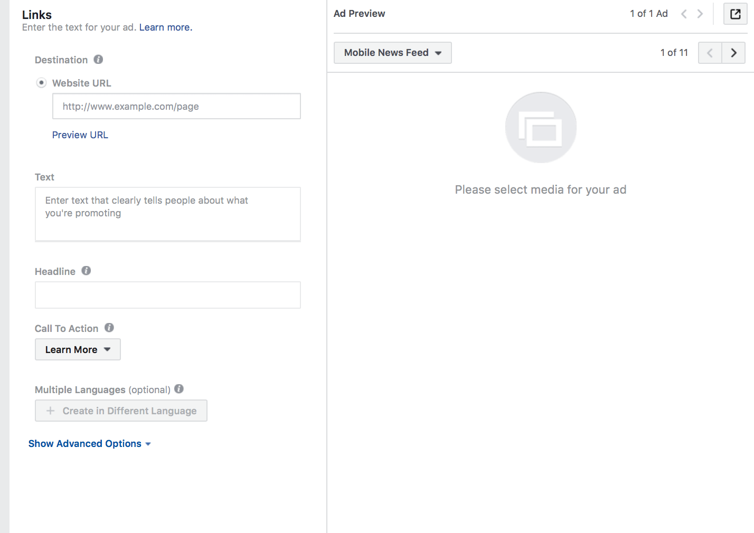
Task: Select the Website URL radio button
Action: click(41, 82)
